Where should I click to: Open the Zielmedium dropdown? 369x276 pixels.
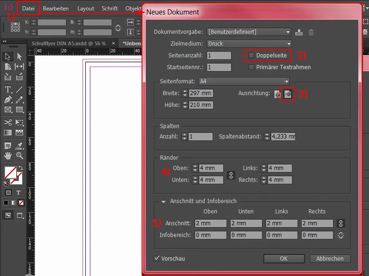[x=249, y=43]
